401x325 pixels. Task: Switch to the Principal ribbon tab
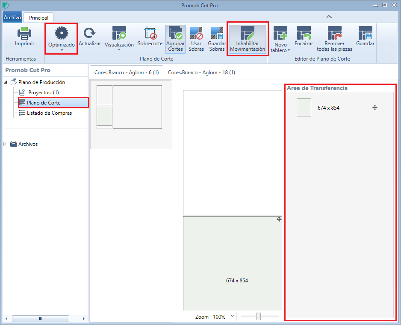click(38, 17)
